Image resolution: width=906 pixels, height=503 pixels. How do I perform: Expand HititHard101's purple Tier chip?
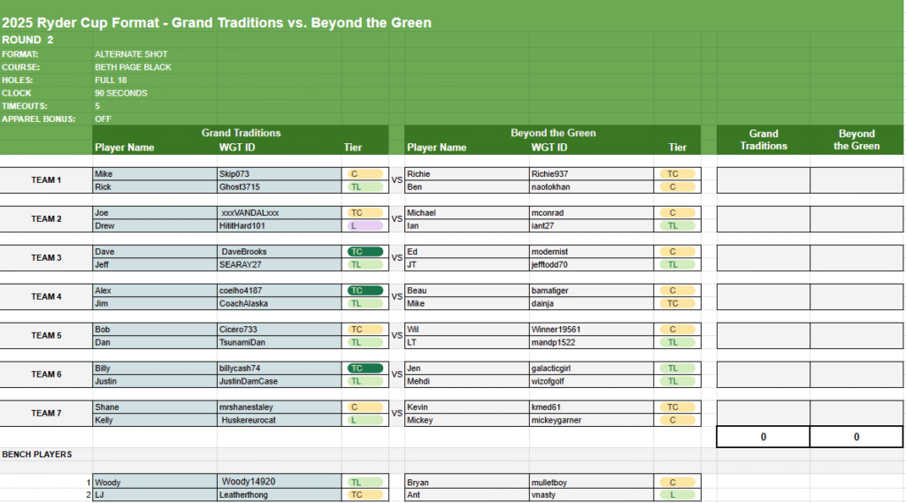(365, 226)
